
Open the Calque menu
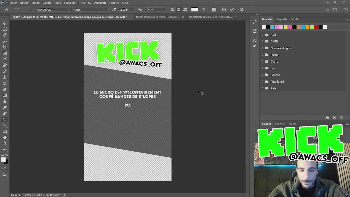coord(47,3)
